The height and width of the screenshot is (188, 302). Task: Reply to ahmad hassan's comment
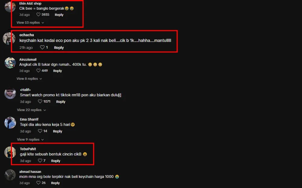tap(55, 183)
